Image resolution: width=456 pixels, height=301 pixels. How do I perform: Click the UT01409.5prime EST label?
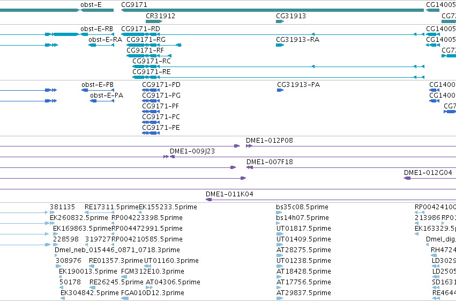tap(304, 240)
